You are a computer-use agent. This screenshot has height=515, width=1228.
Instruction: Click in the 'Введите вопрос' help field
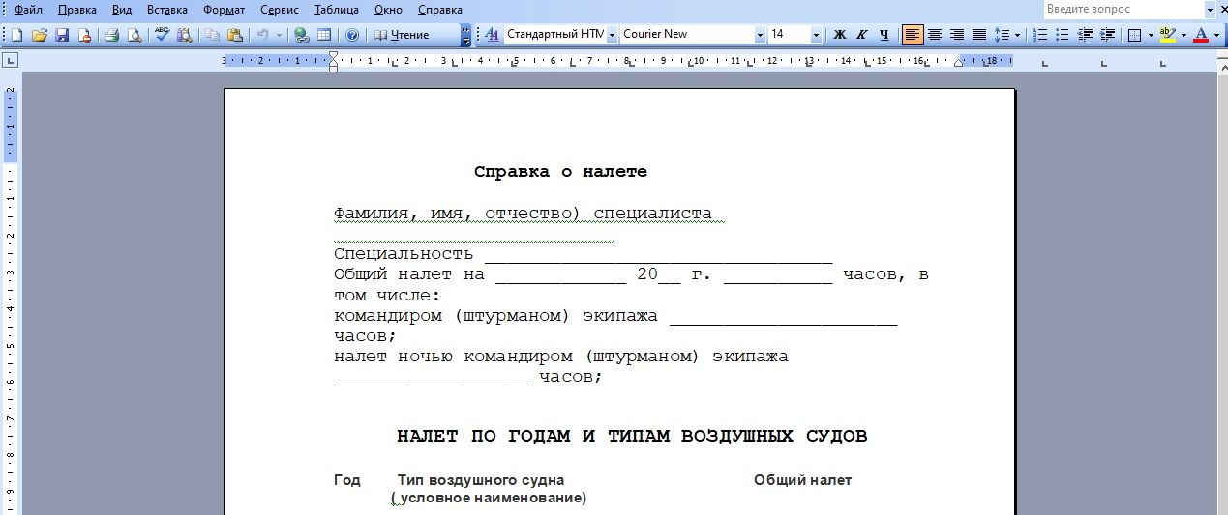click(x=1123, y=9)
